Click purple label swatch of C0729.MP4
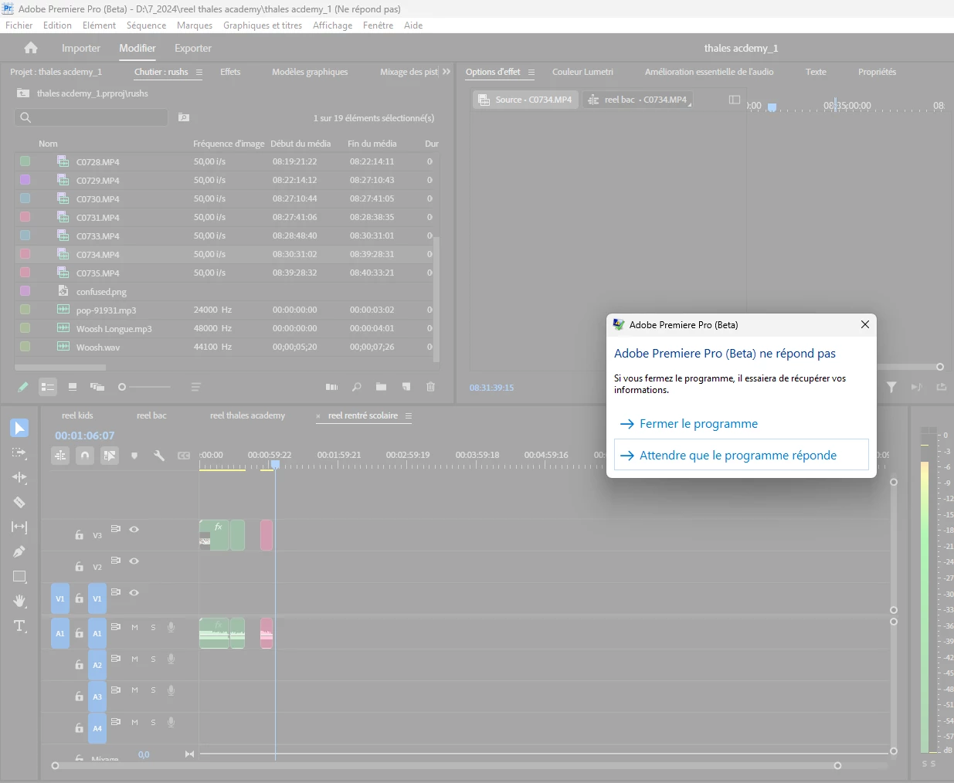This screenshot has height=783, width=954. (25, 180)
